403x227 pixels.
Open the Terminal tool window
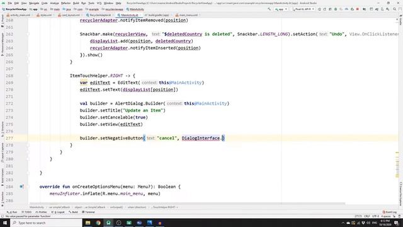pyautogui.click(x=88, y=212)
